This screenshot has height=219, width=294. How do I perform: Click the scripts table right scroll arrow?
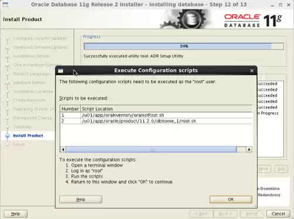[249, 150]
